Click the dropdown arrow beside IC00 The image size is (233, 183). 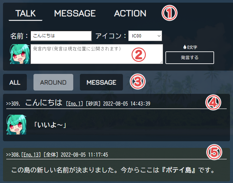click(x=159, y=36)
